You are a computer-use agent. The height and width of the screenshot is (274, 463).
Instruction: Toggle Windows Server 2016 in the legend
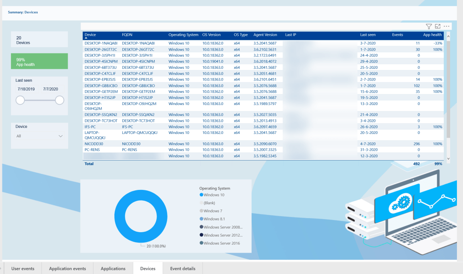pos(221,243)
